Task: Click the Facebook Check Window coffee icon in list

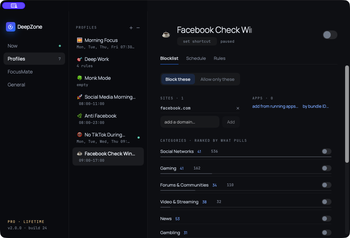Action: 79,154
